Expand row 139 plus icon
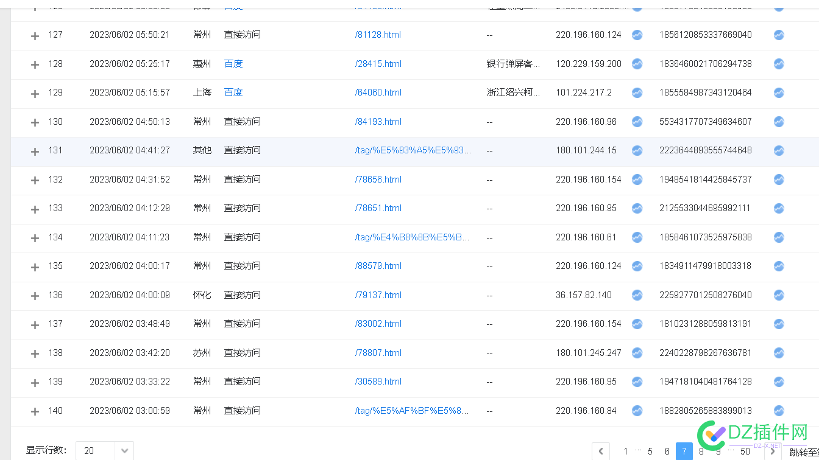819x460 pixels. (35, 383)
